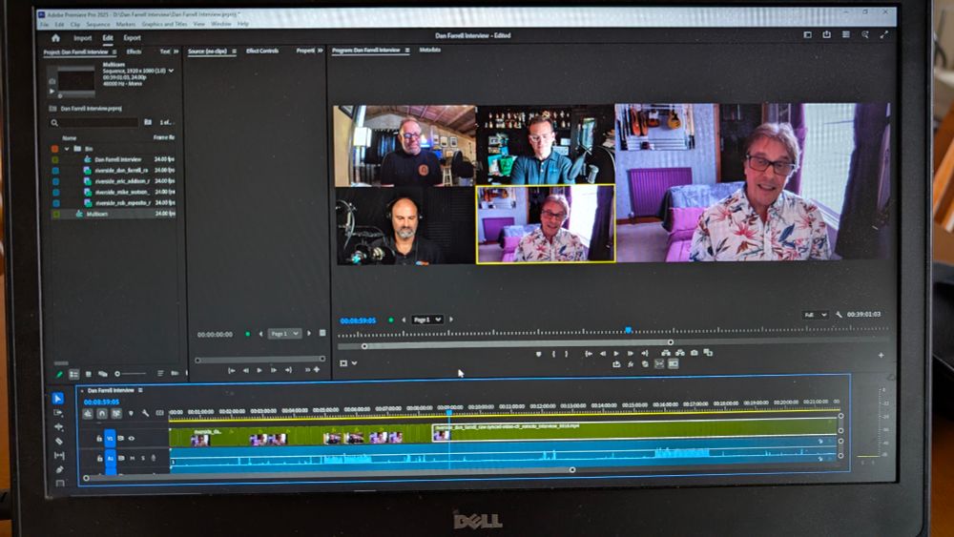Open the Program monitor multi-camera view chevron
The width and height of the screenshot is (954, 537).
coord(355,363)
